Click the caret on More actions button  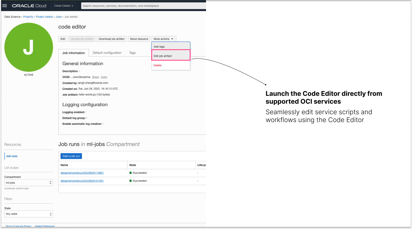tap(172, 39)
